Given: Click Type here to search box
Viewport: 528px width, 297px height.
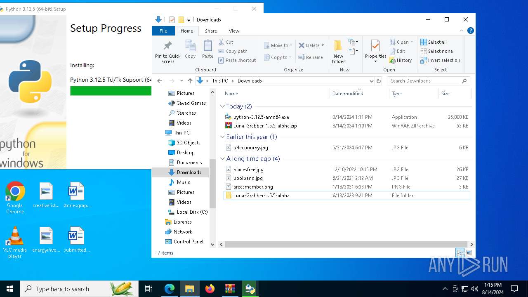Looking at the screenshot, I should (x=79, y=289).
